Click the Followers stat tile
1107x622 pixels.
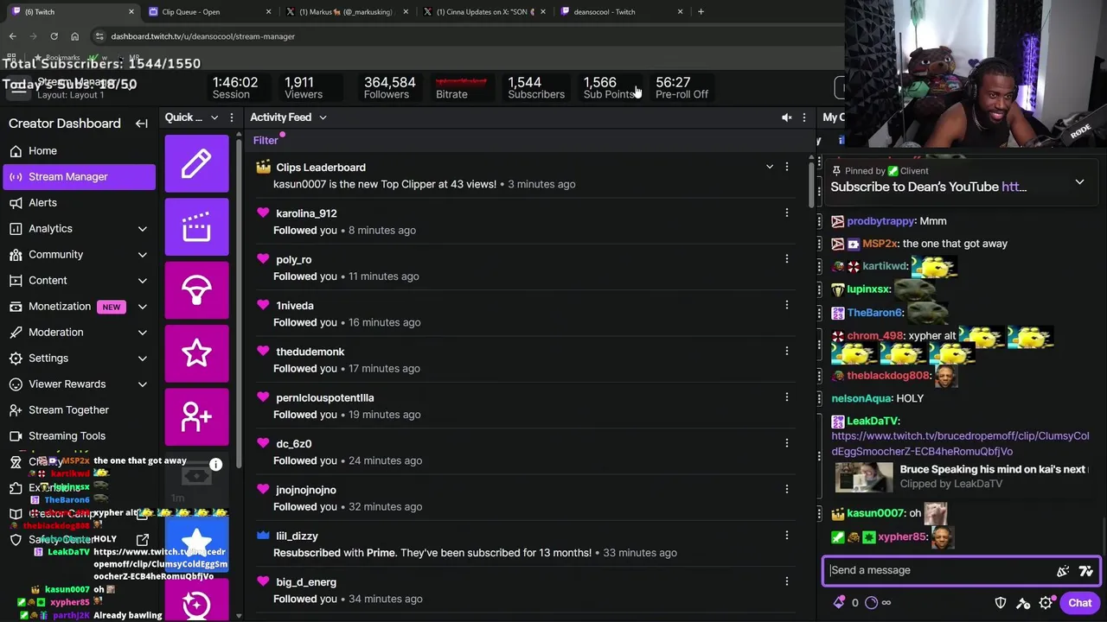pyautogui.click(x=389, y=87)
